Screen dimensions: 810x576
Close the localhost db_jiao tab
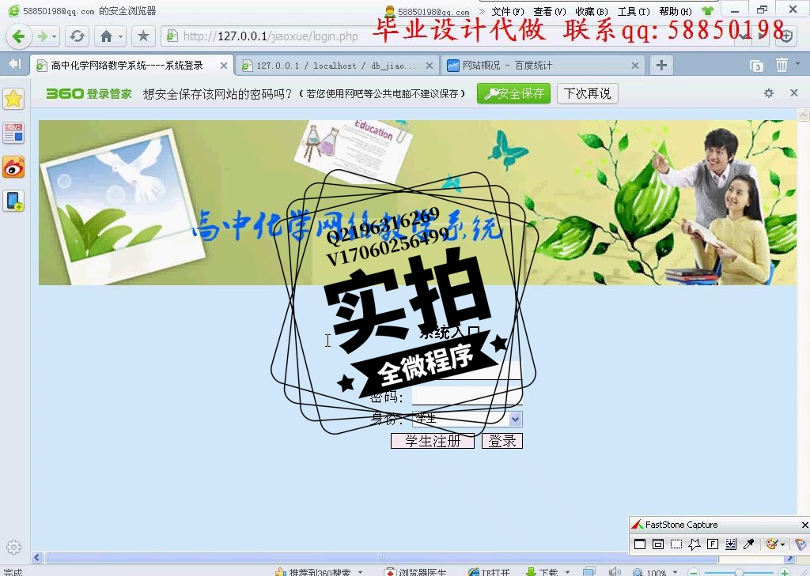pyautogui.click(x=430, y=66)
